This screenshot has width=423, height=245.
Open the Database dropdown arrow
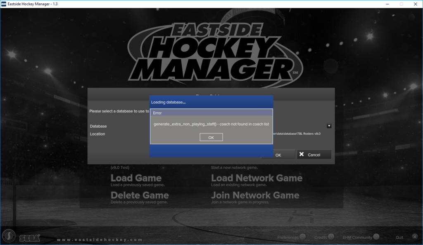point(329,126)
